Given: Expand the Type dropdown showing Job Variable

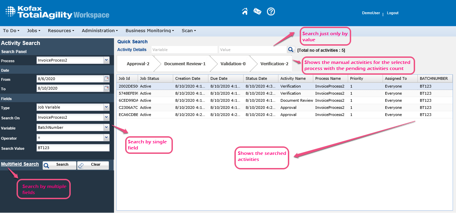Looking at the screenshot, I should point(107,107).
